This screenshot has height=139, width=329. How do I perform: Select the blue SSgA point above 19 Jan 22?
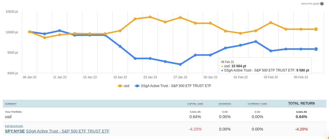[120, 46]
